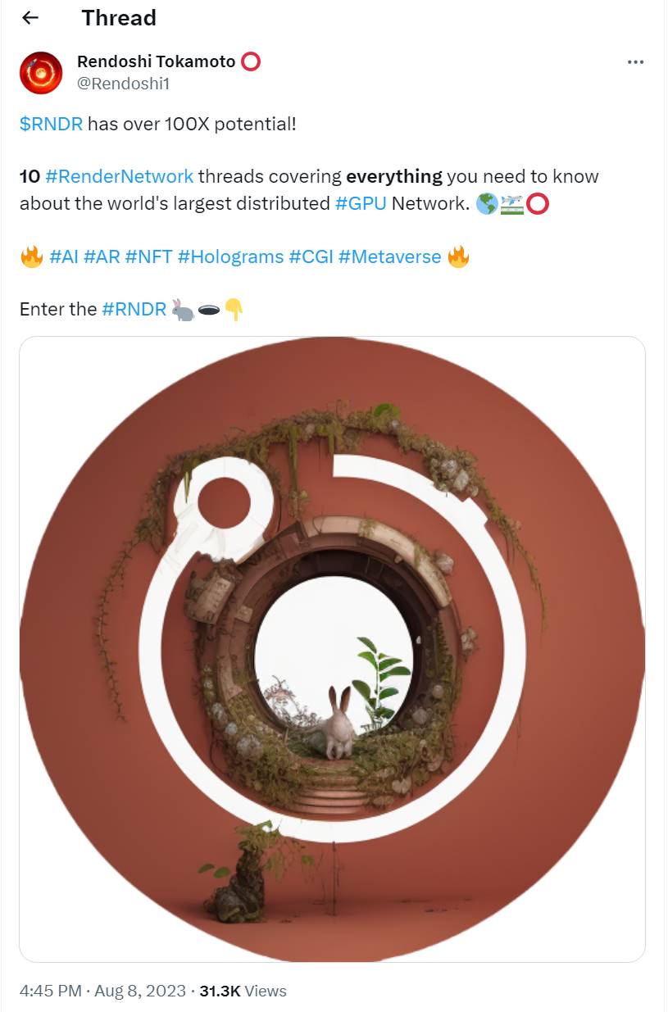The image size is (668, 1012).
Task: Click the 31.3K Views count
Action: tap(243, 991)
